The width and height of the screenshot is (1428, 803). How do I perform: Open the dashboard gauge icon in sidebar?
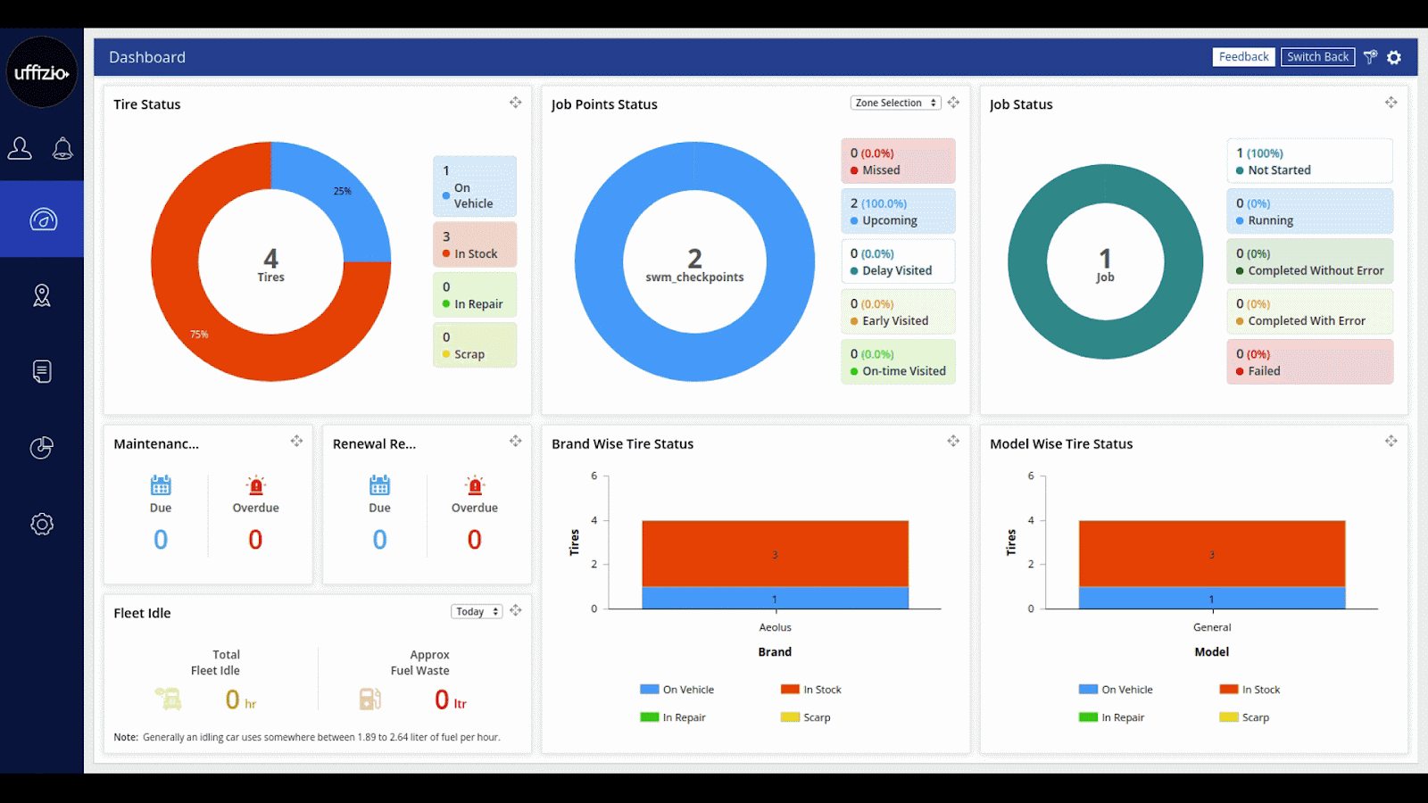(42, 219)
